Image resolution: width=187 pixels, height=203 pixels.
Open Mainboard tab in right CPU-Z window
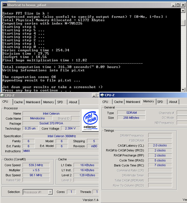click(133, 102)
